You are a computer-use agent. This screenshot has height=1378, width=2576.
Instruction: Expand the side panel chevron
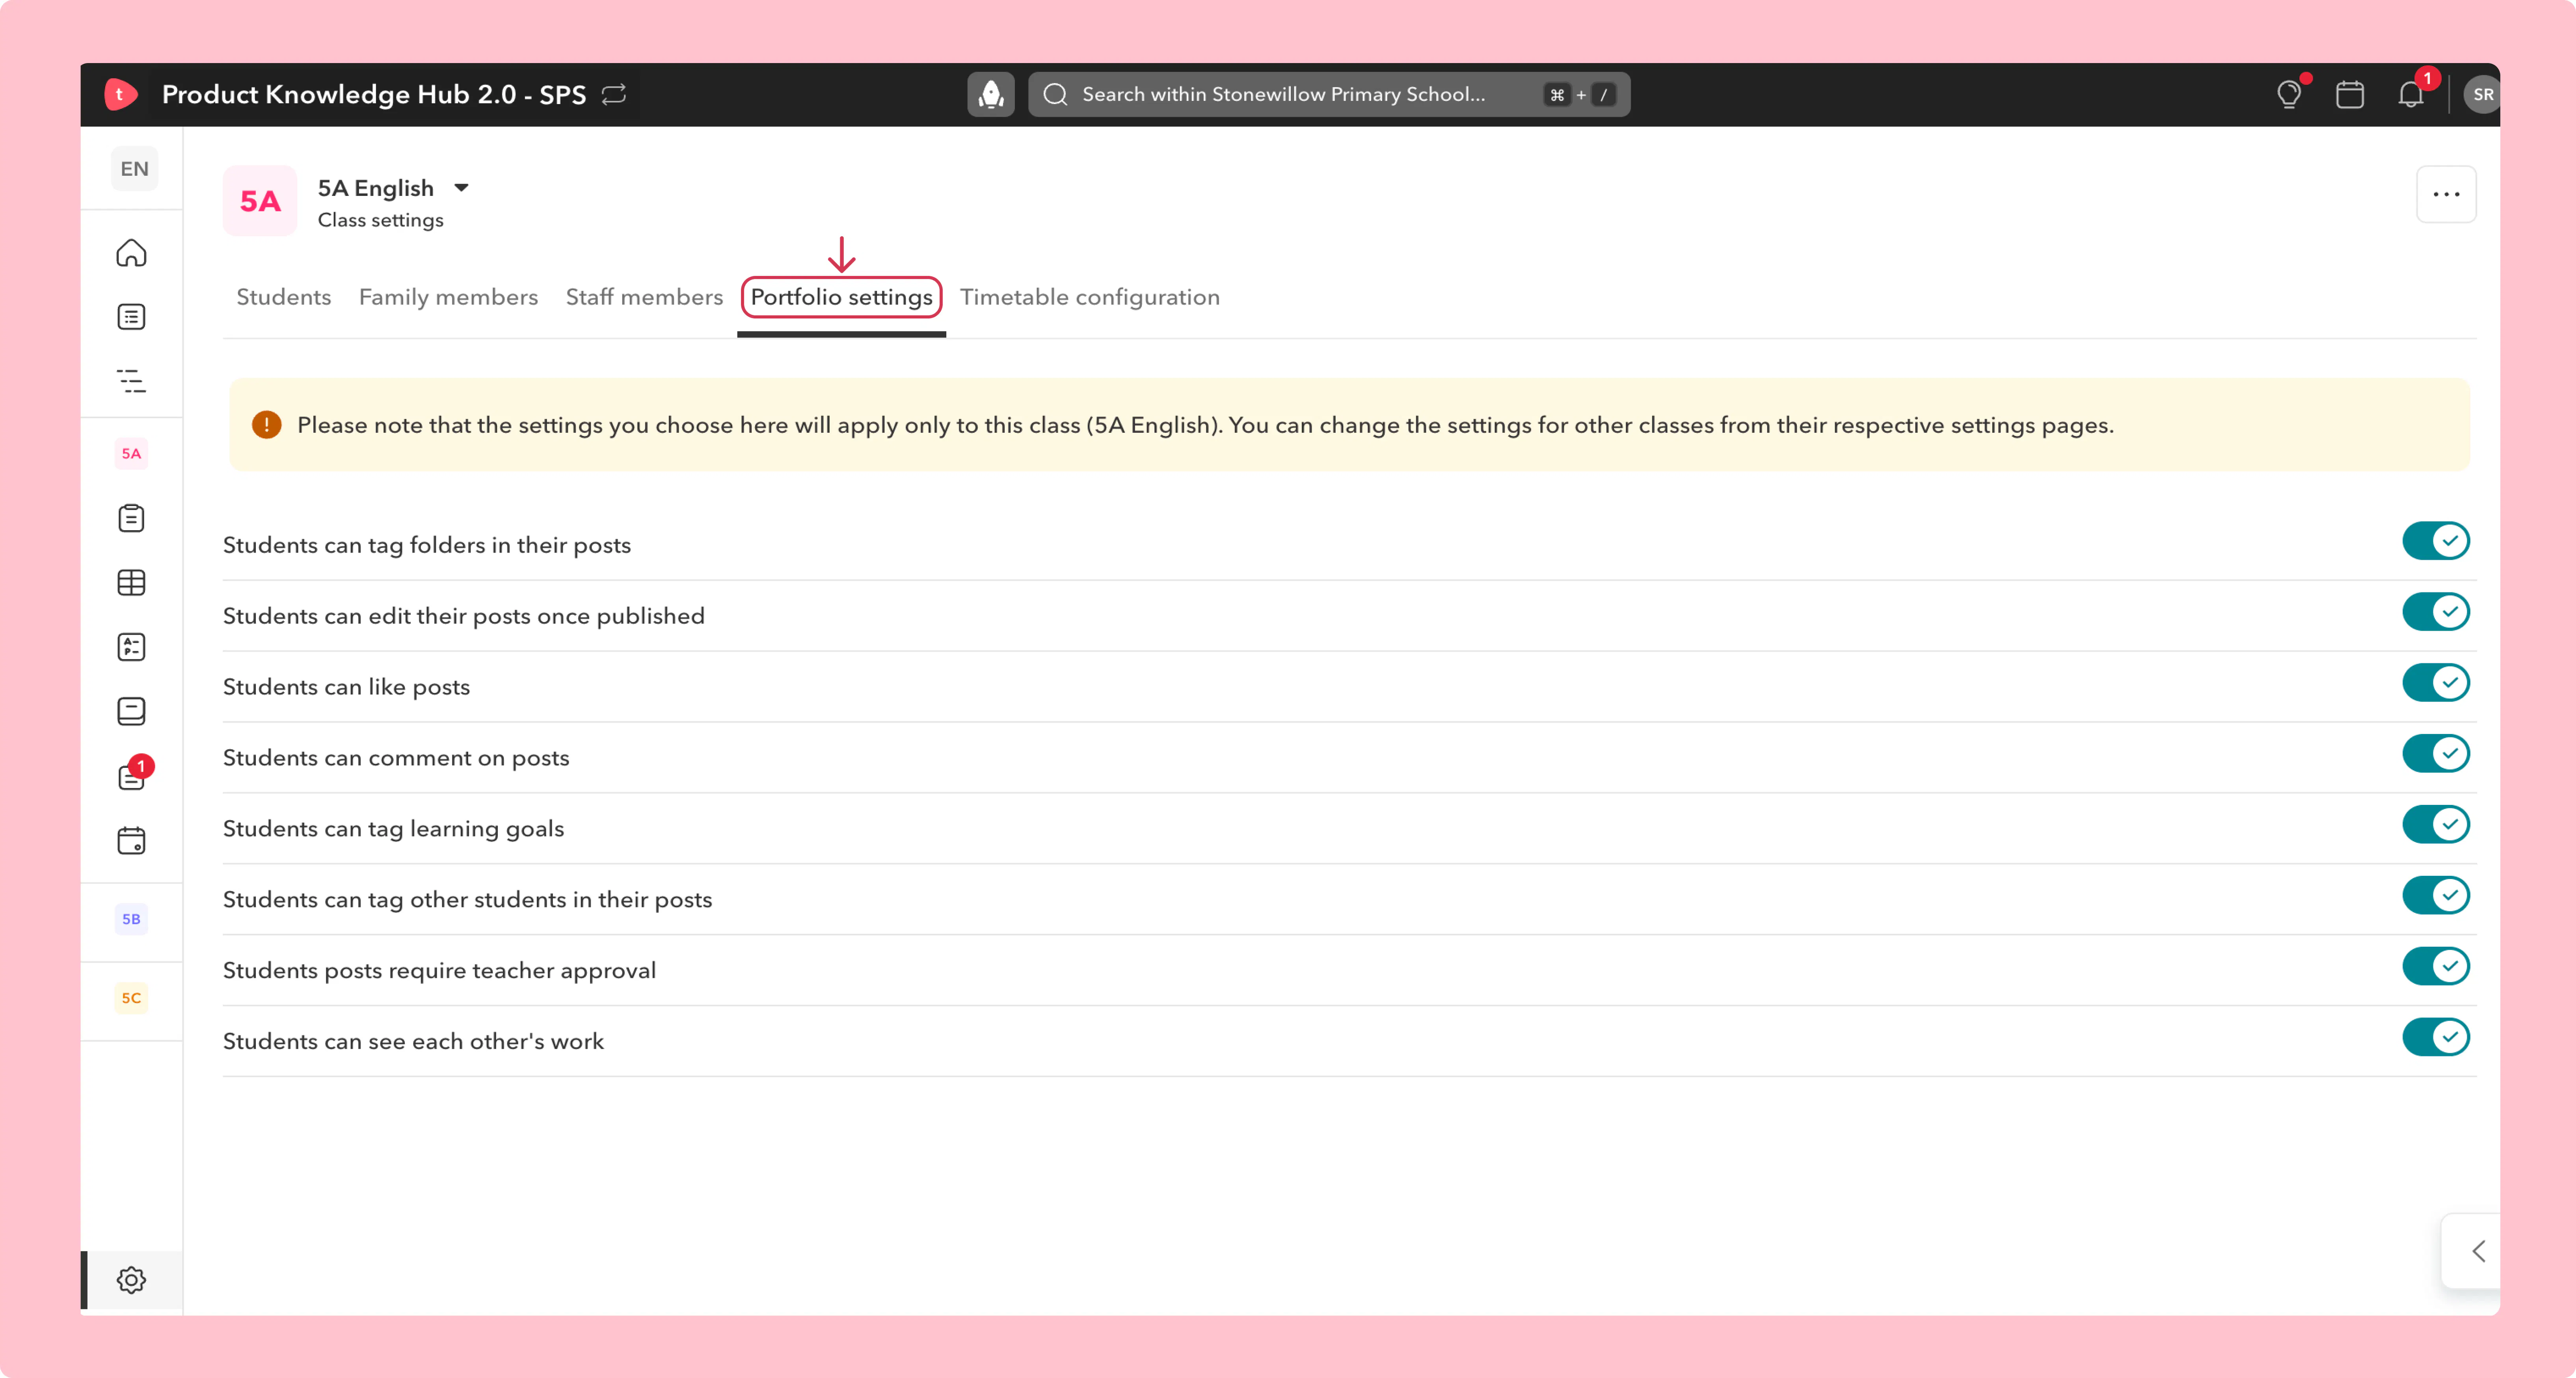pyautogui.click(x=2478, y=1251)
